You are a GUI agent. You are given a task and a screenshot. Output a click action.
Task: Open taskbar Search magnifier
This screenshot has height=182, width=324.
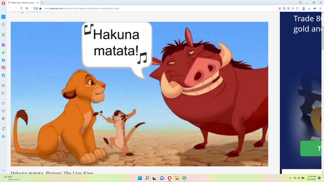147,178
